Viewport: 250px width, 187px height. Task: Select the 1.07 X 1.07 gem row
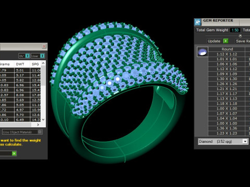click(x=227, y=114)
